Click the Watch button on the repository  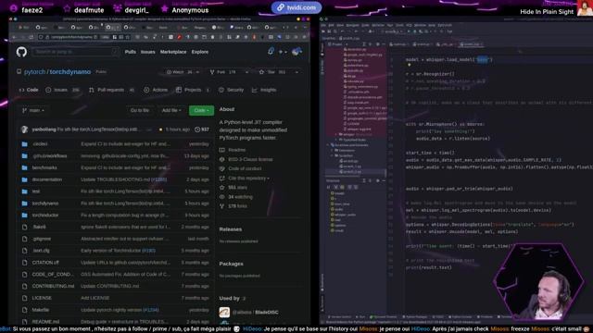click(x=183, y=72)
